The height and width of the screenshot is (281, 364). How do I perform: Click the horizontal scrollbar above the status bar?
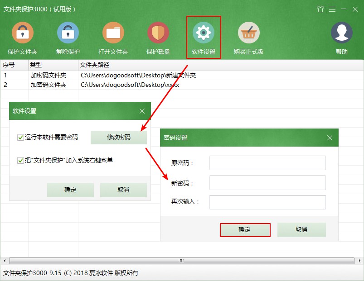(x=181, y=261)
